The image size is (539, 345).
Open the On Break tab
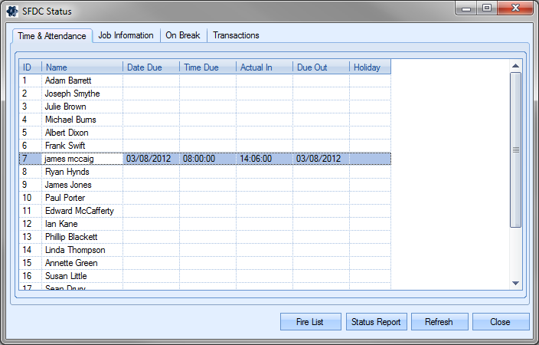pos(183,35)
